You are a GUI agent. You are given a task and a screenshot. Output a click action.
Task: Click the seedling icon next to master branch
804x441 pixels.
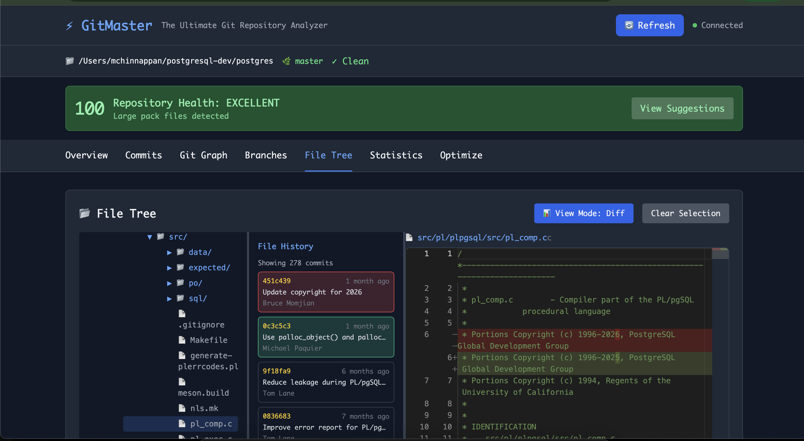click(286, 61)
